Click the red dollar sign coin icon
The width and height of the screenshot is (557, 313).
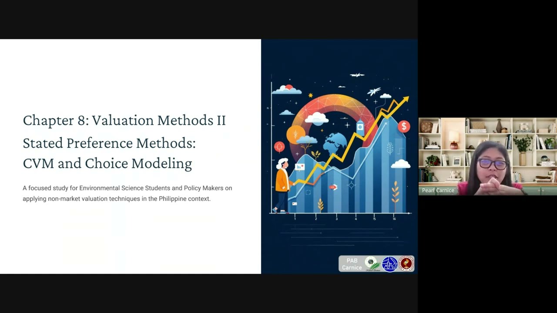(x=404, y=127)
